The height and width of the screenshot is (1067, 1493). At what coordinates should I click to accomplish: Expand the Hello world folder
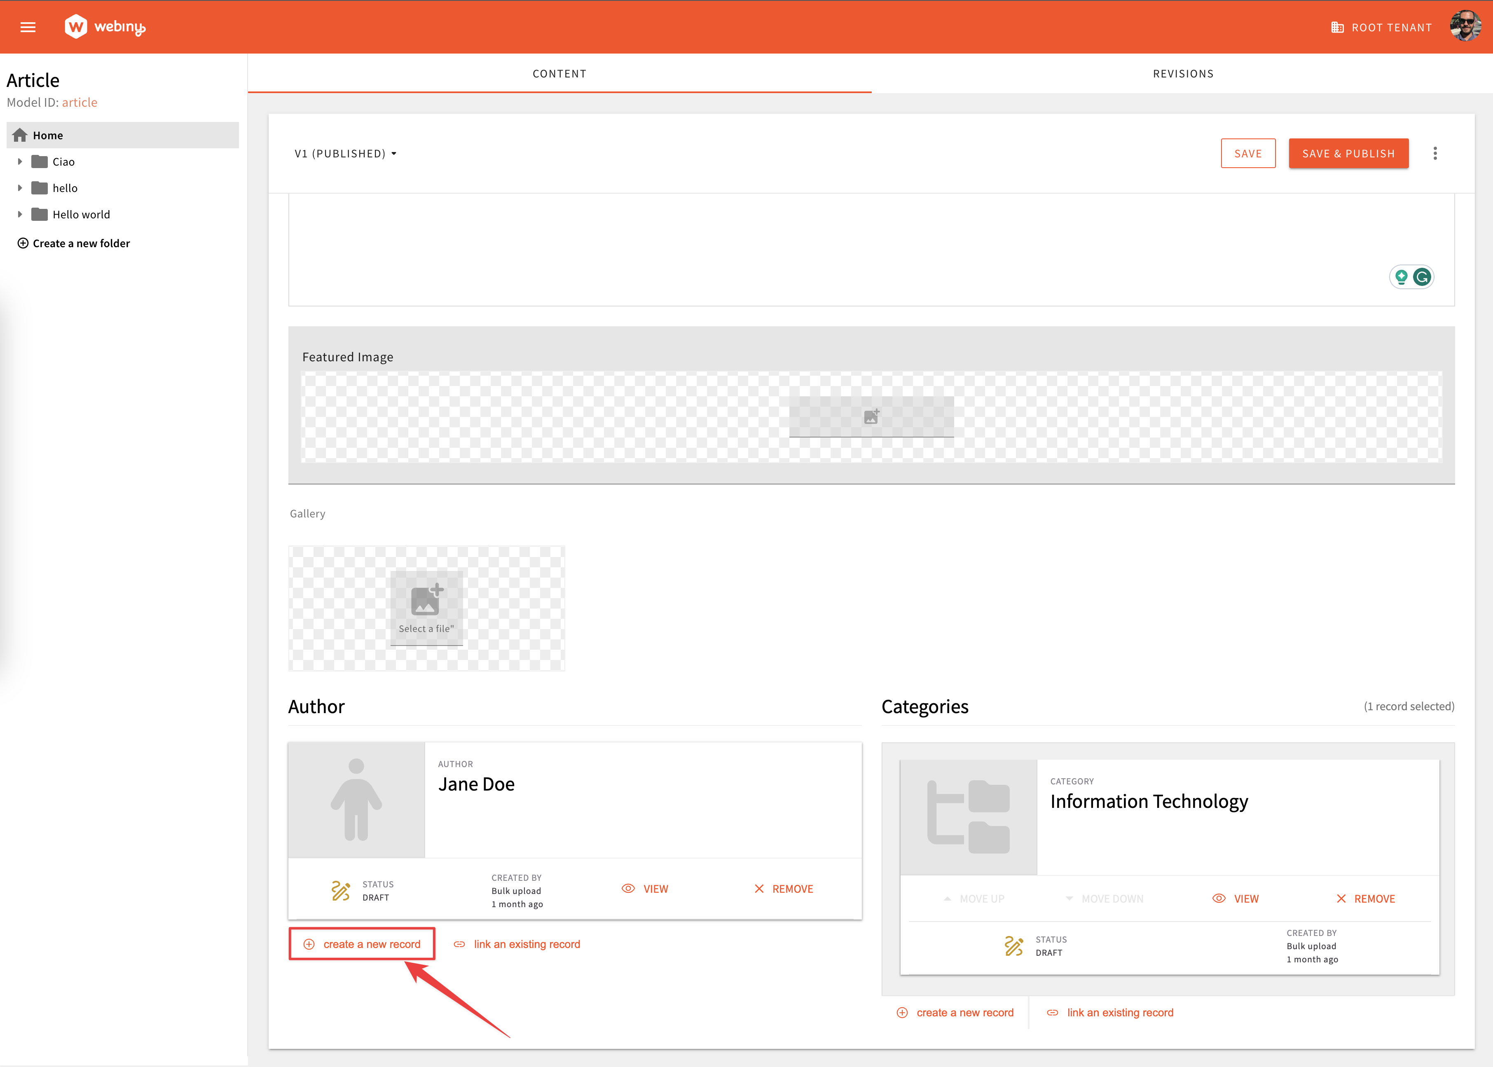[x=20, y=214]
